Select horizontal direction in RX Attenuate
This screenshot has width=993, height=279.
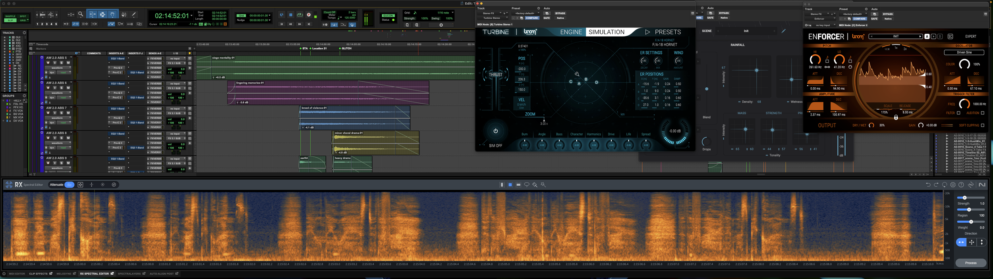pos(961,242)
